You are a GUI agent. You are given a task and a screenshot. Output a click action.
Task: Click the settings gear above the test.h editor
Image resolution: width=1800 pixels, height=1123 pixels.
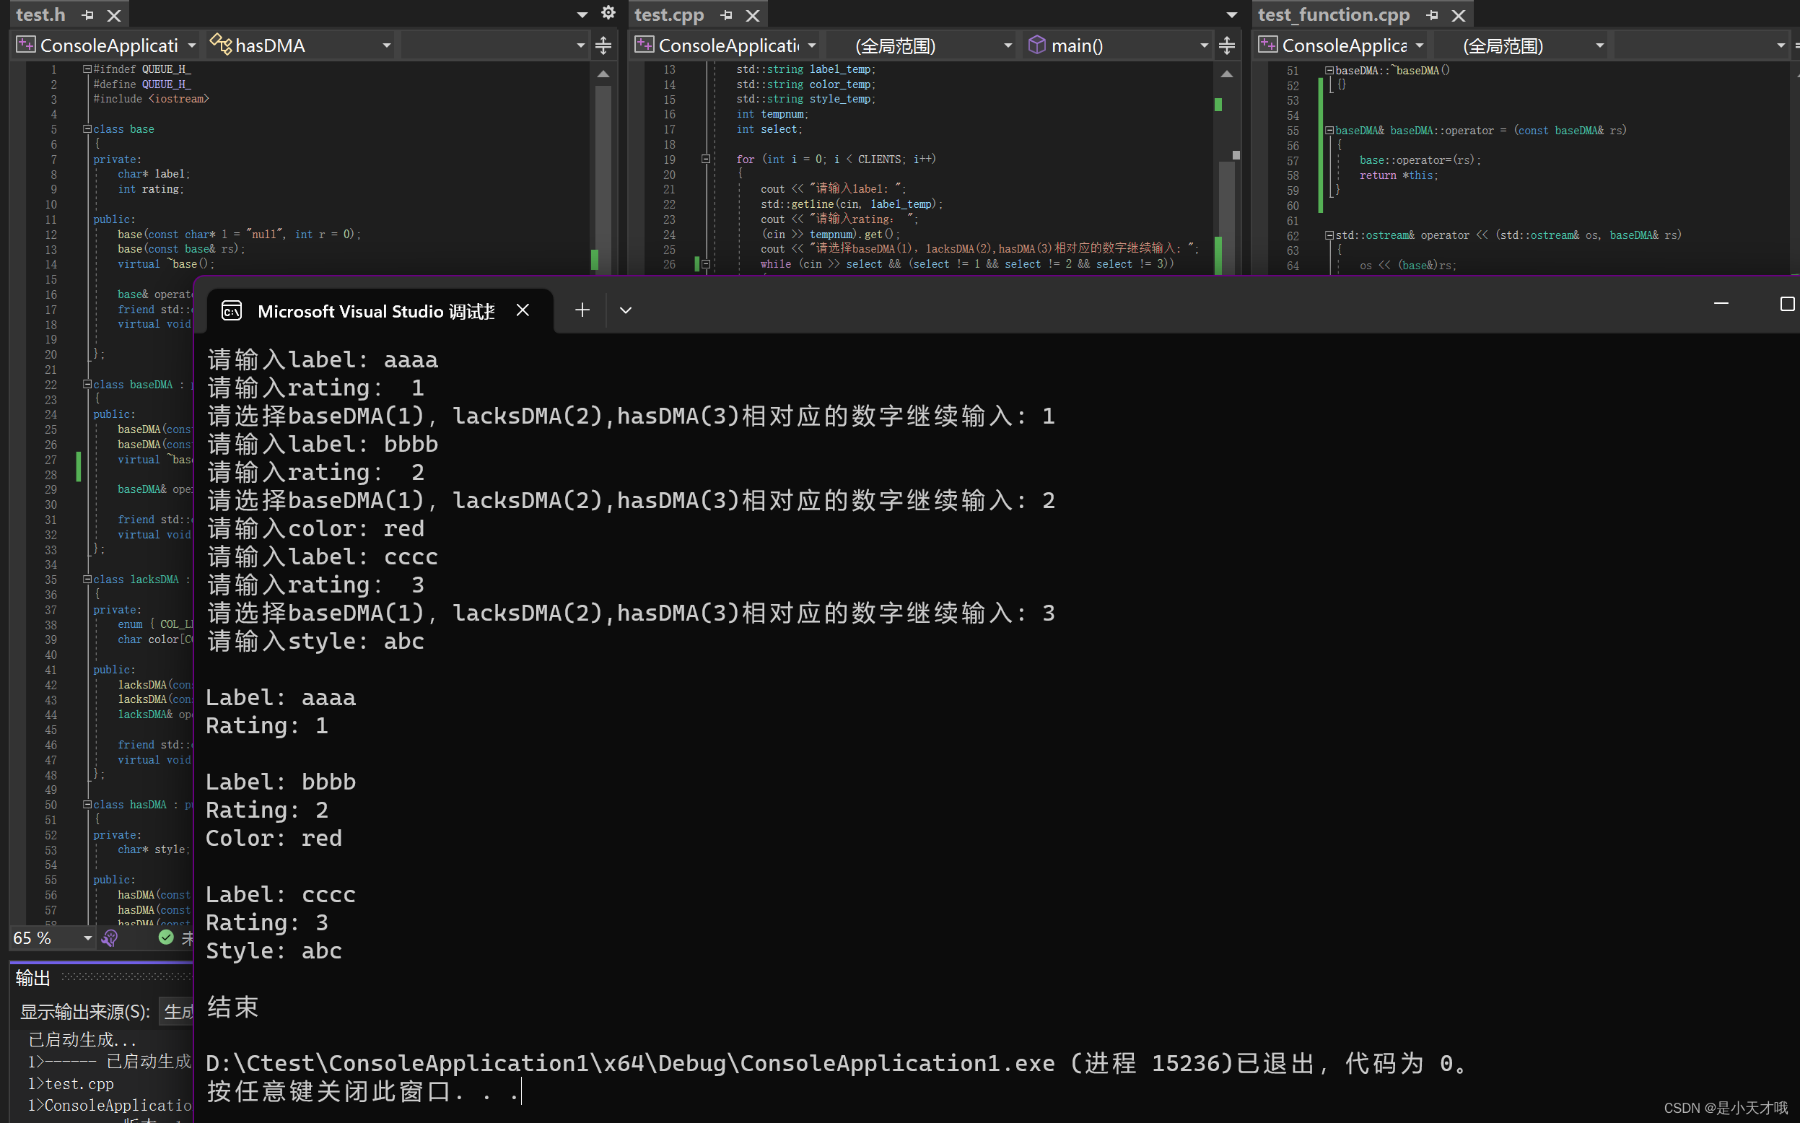pos(608,12)
